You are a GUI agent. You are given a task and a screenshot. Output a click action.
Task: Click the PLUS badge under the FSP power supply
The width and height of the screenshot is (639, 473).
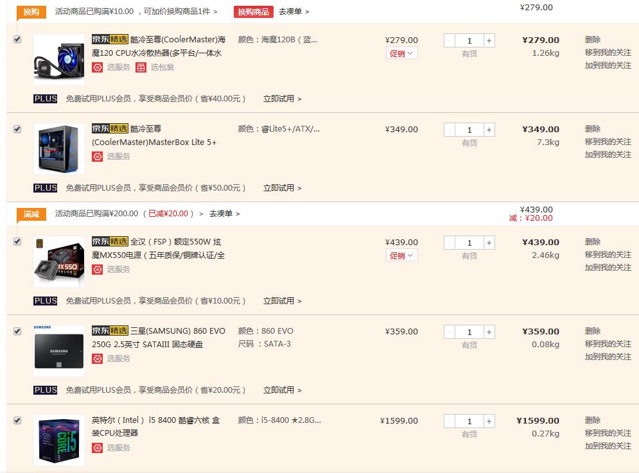click(45, 300)
